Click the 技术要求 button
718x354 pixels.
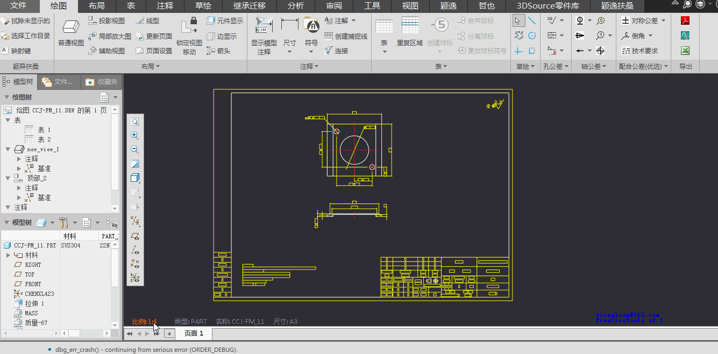coord(639,51)
